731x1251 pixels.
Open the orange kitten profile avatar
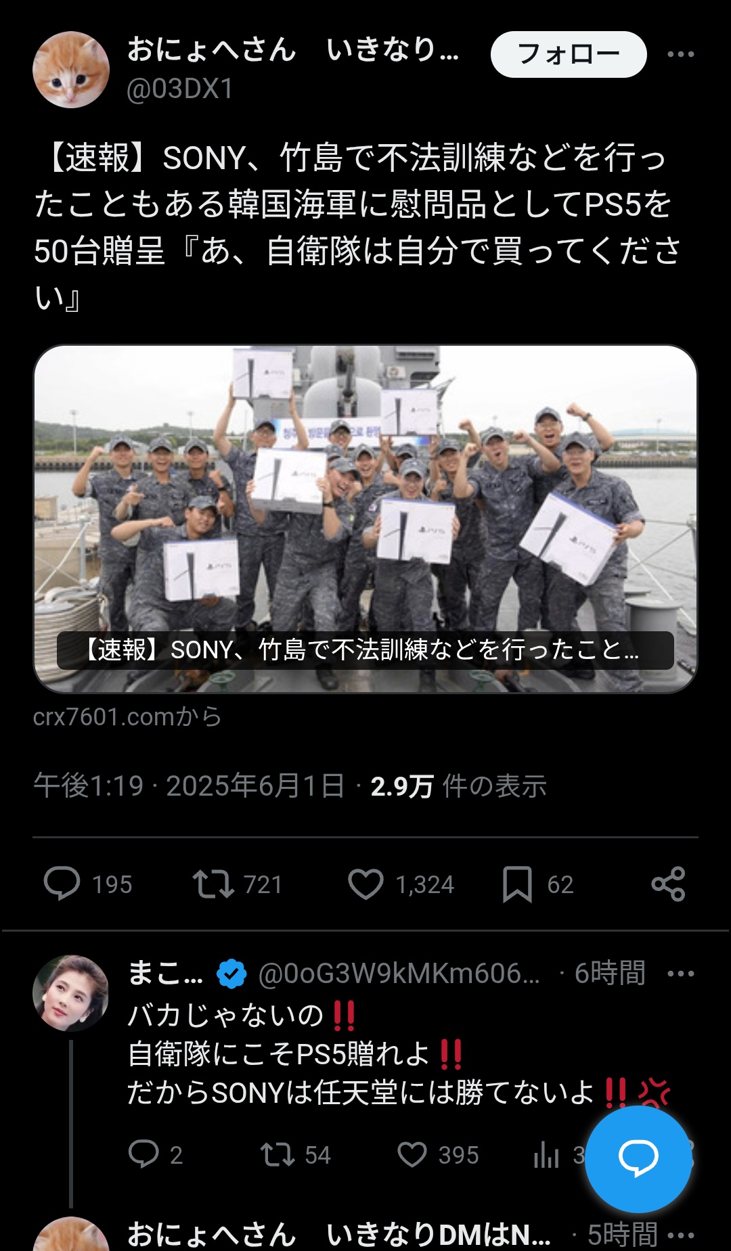point(71,70)
